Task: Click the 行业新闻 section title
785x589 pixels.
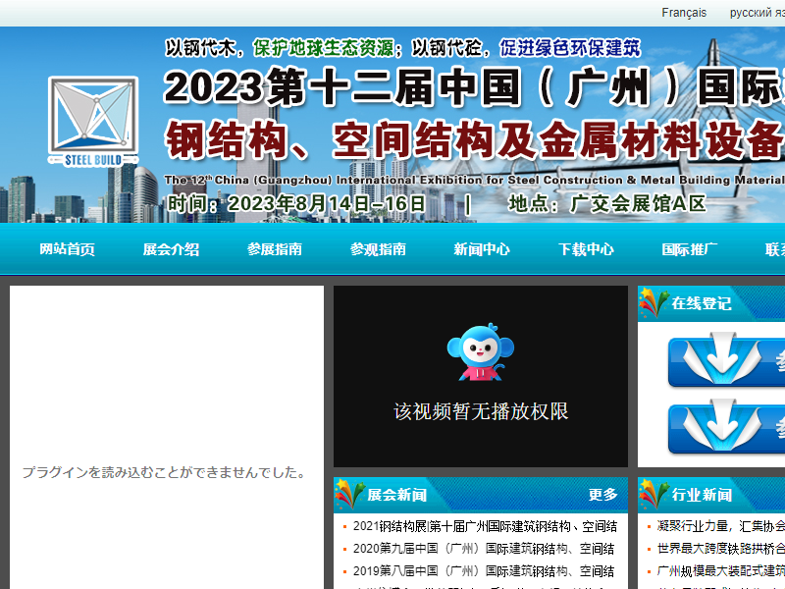Action: (x=702, y=495)
